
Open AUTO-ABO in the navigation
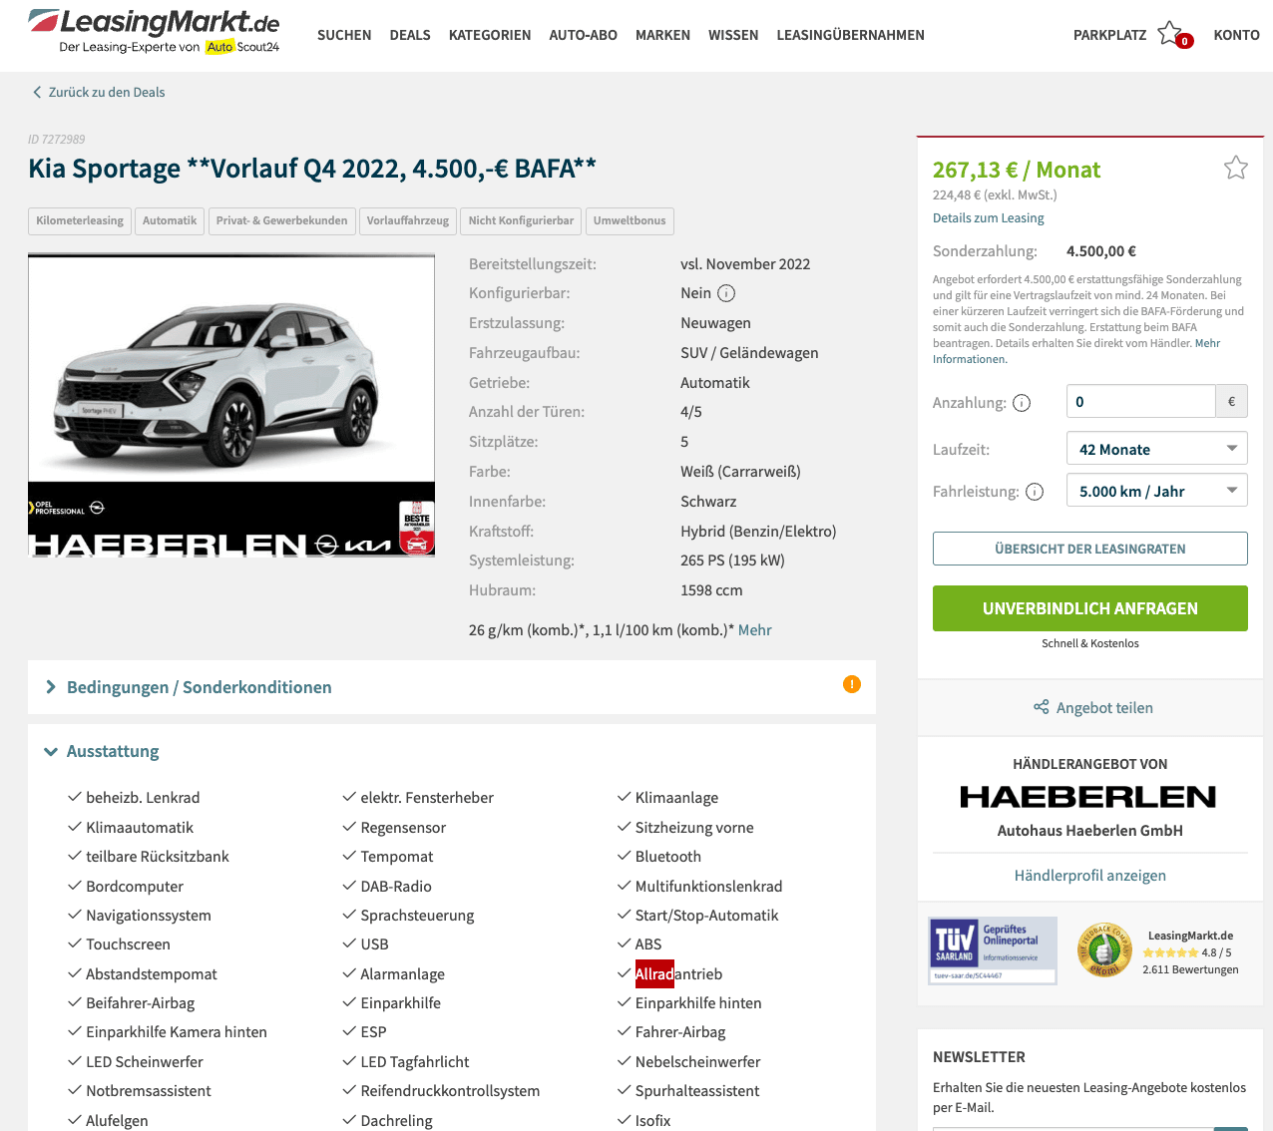click(x=584, y=35)
